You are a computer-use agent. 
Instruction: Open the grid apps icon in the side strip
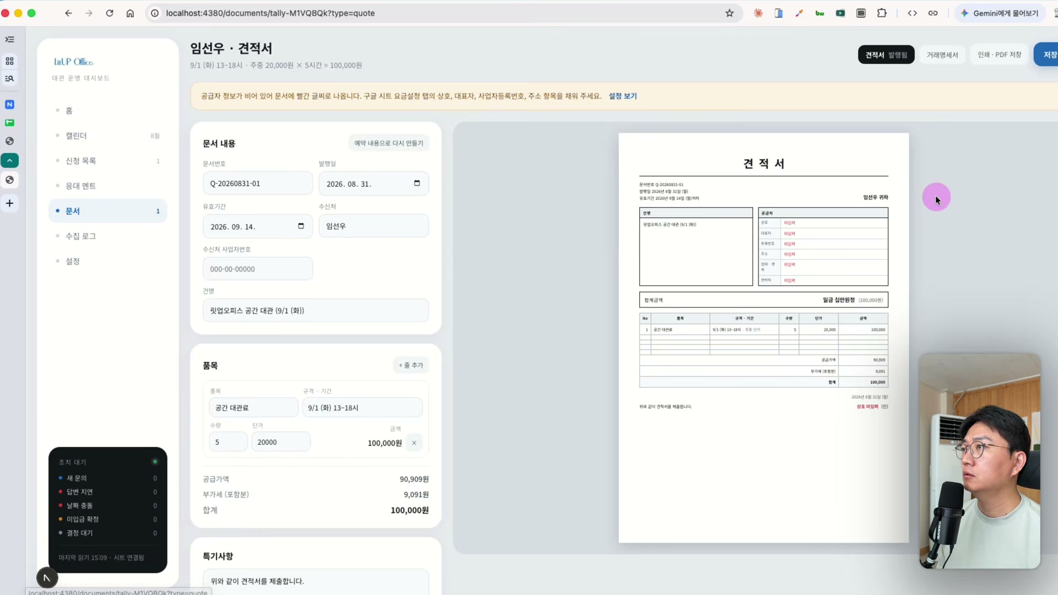[x=9, y=61]
